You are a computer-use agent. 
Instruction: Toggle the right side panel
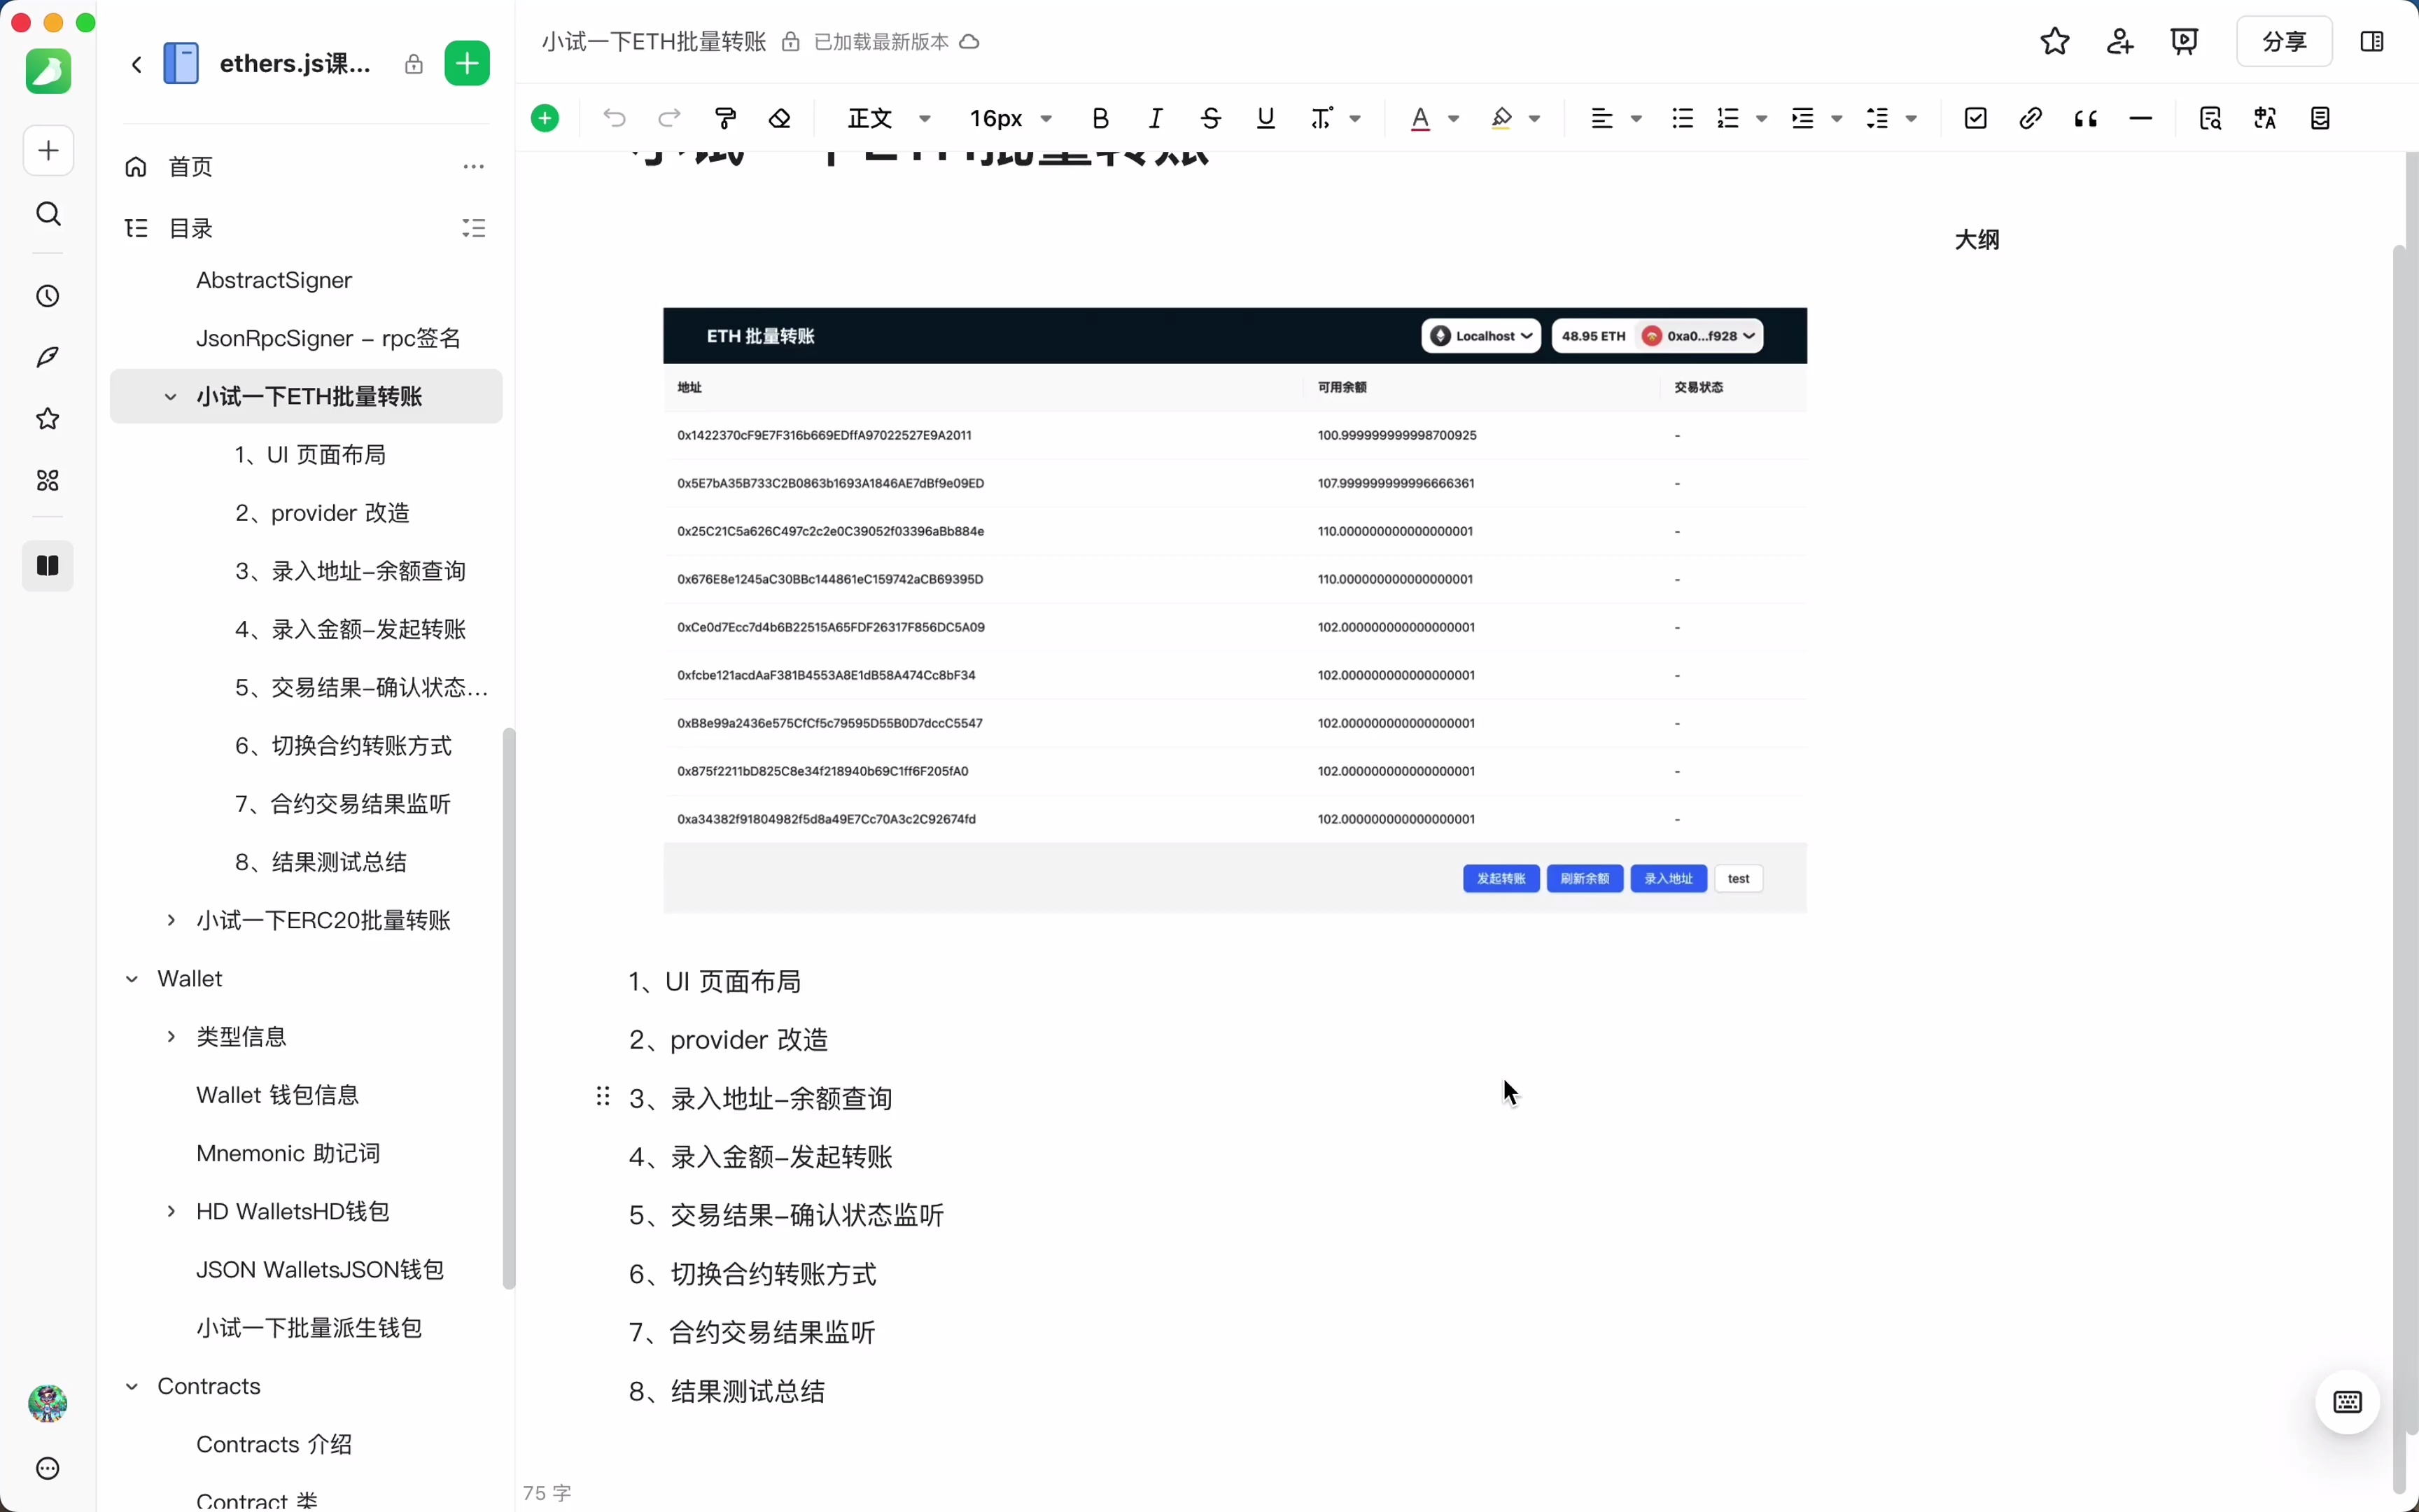click(x=2371, y=42)
